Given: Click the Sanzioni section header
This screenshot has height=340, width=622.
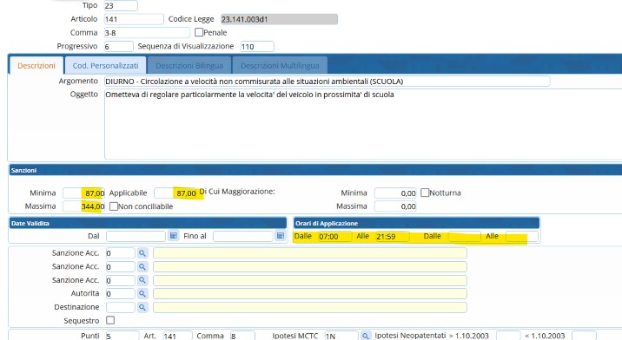Looking at the screenshot, I should click(x=315, y=170).
